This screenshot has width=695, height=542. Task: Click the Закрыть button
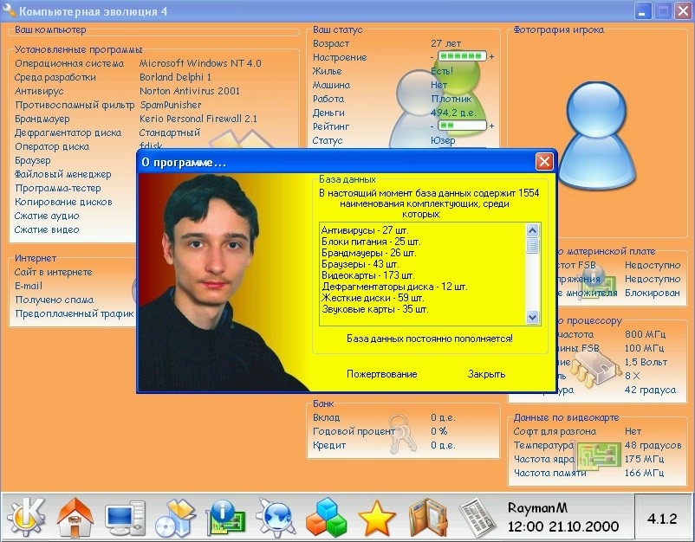click(486, 374)
